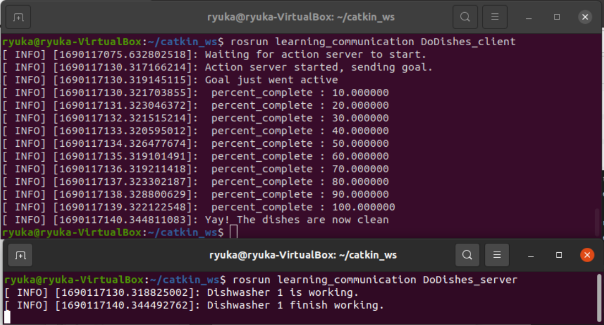The image size is (604, 325).
Task: Click the server timestamp 1690117140.344492762
Action: [125, 305]
